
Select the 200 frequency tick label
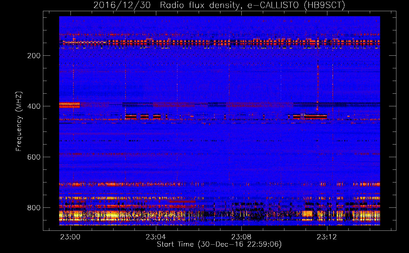34,56
